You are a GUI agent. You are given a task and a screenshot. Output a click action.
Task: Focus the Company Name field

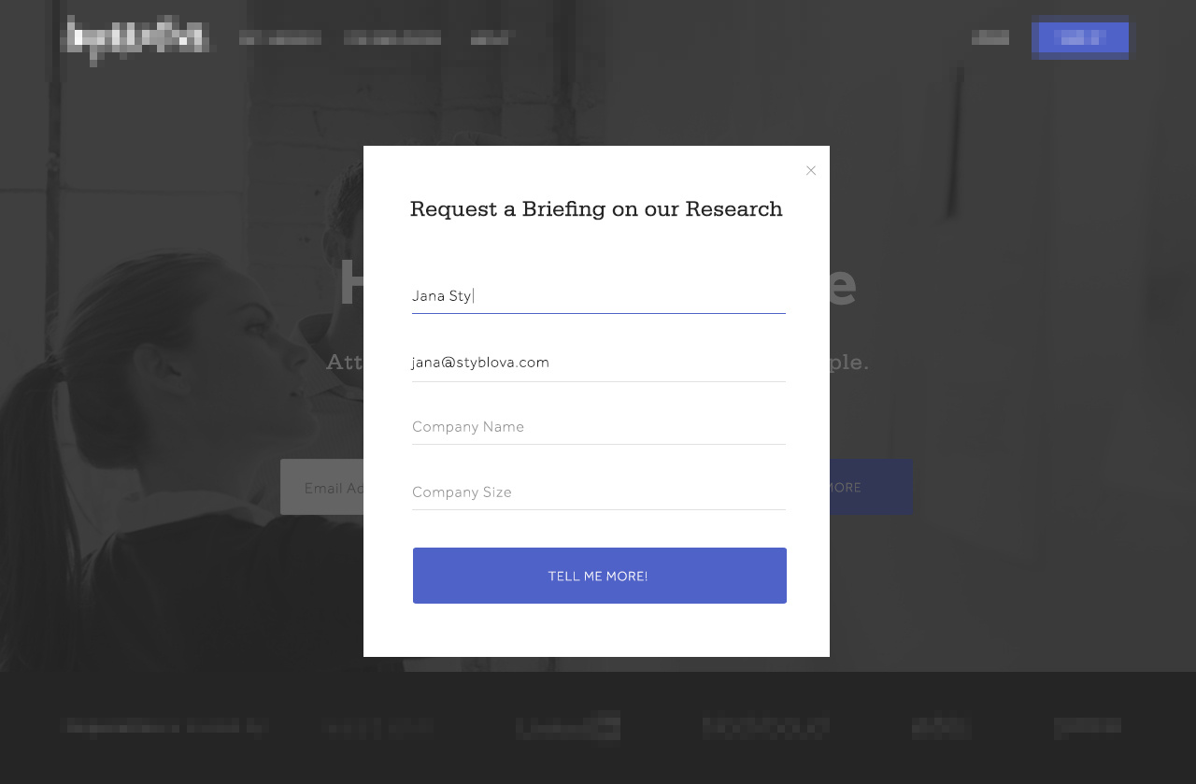click(598, 427)
